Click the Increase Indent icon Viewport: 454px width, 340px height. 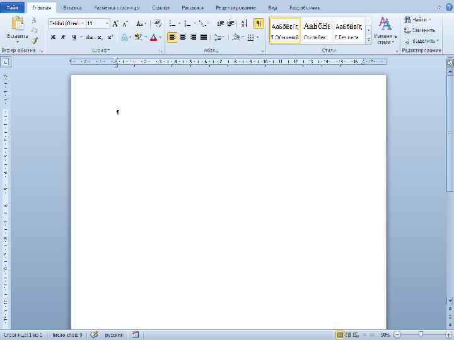click(231, 24)
